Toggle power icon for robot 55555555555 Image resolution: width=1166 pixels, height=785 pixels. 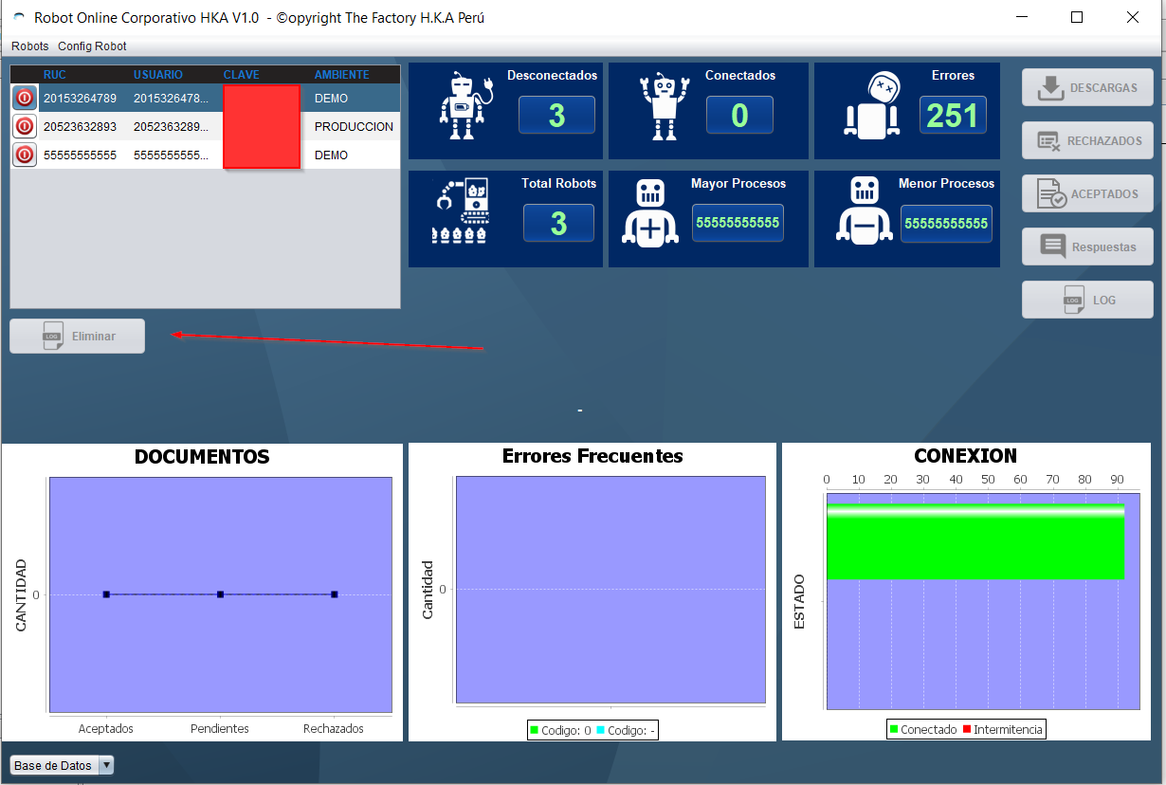(x=25, y=155)
